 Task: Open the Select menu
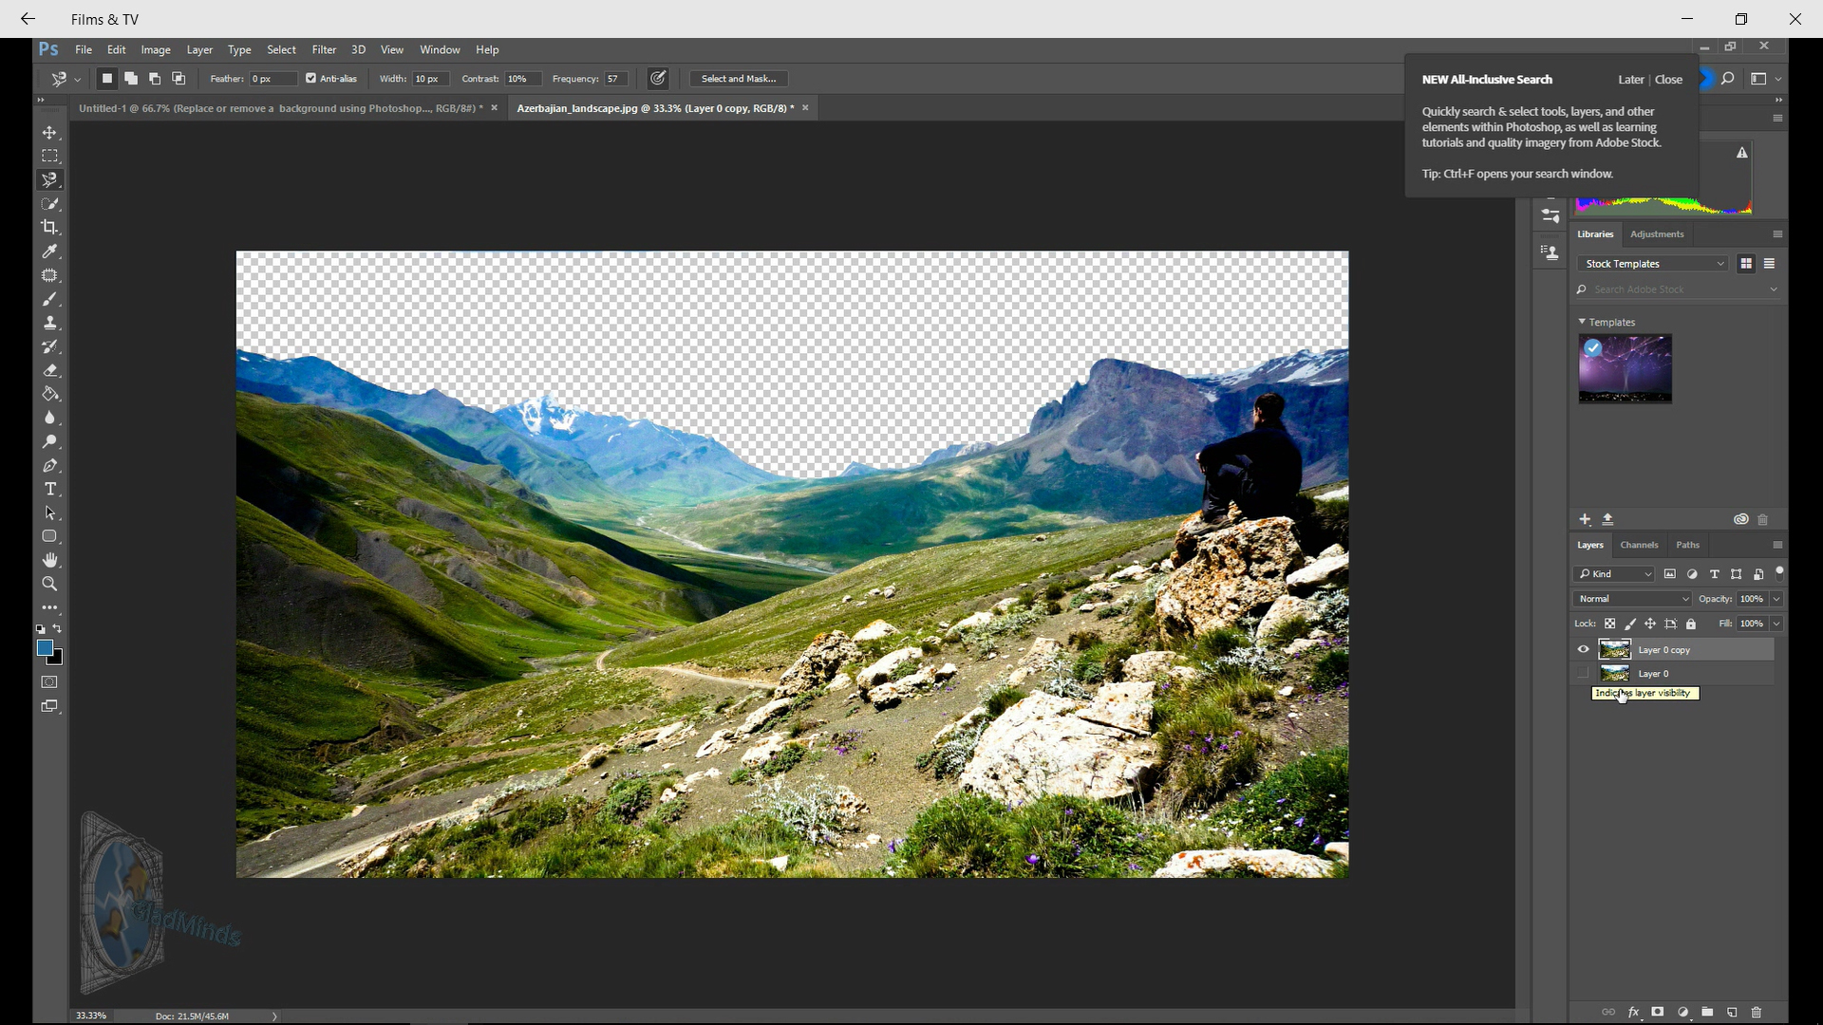tap(281, 49)
